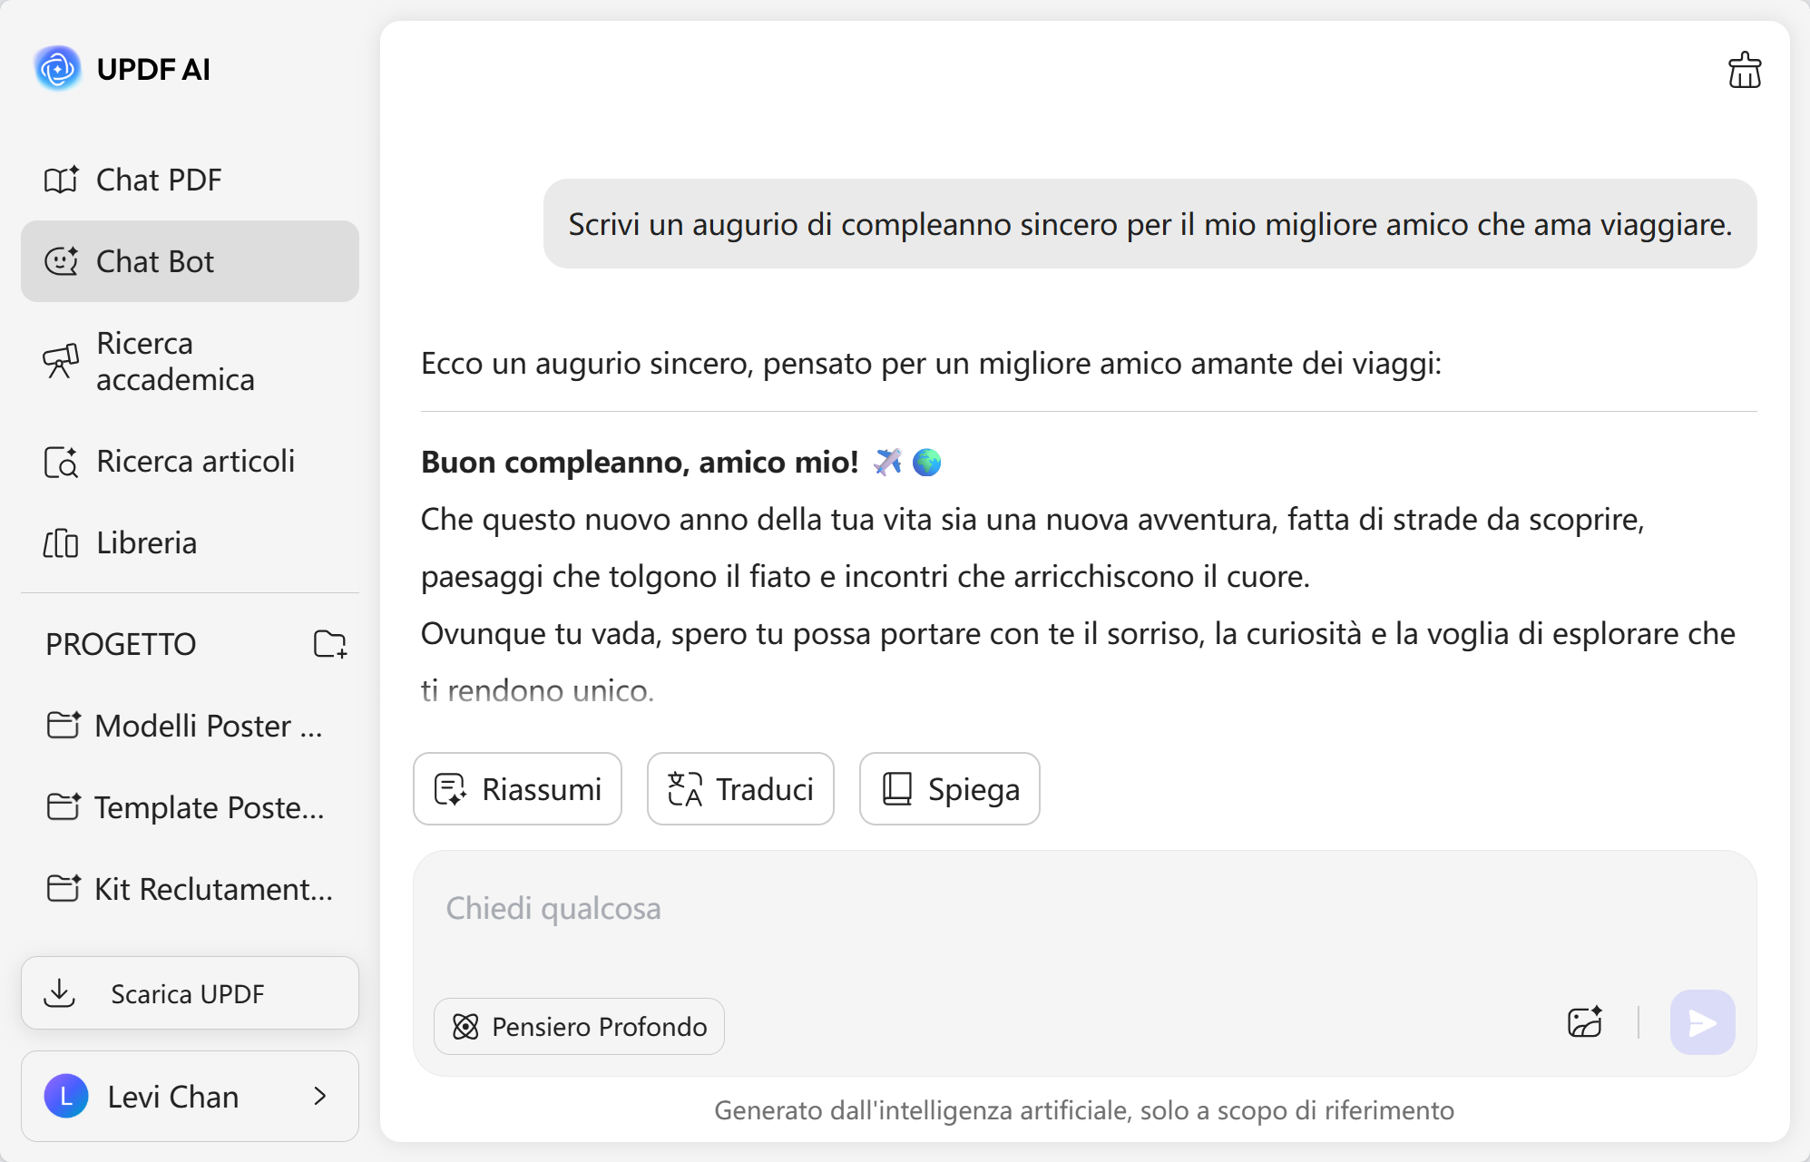
Task: Open Ricerca articoli
Action: pyautogui.click(x=194, y=462)
